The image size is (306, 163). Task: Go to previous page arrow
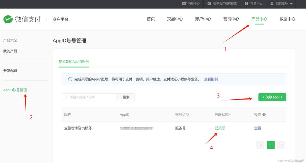click(260, 145)
